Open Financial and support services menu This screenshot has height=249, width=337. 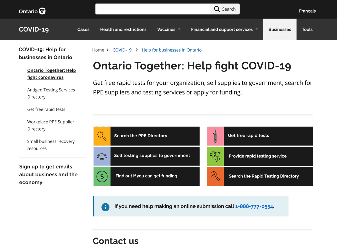[x=222, y=29]
